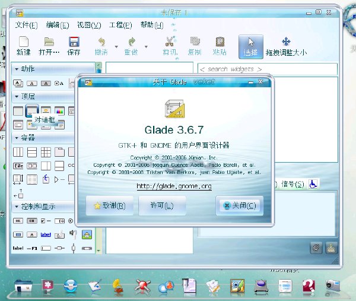Select the Check Button widget icon
The height and width of the screenshot is (301, 356).
coord(46,221)
